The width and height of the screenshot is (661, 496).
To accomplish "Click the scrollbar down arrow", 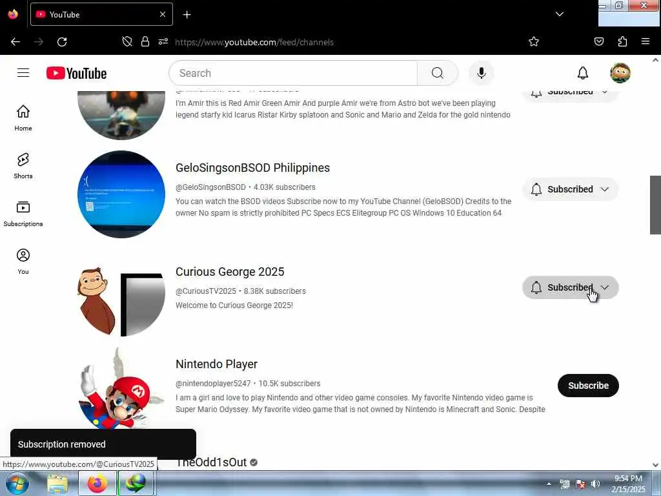I will [655, 465].
